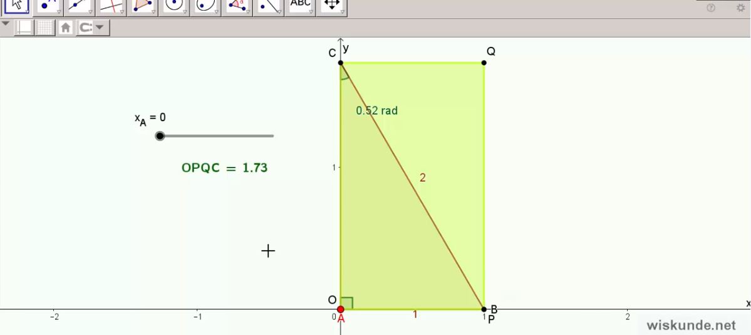Open settings with the gear icon

(x=740, y=7)
